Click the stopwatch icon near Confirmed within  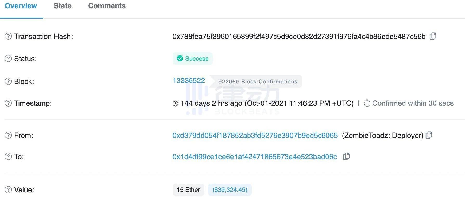367,103
